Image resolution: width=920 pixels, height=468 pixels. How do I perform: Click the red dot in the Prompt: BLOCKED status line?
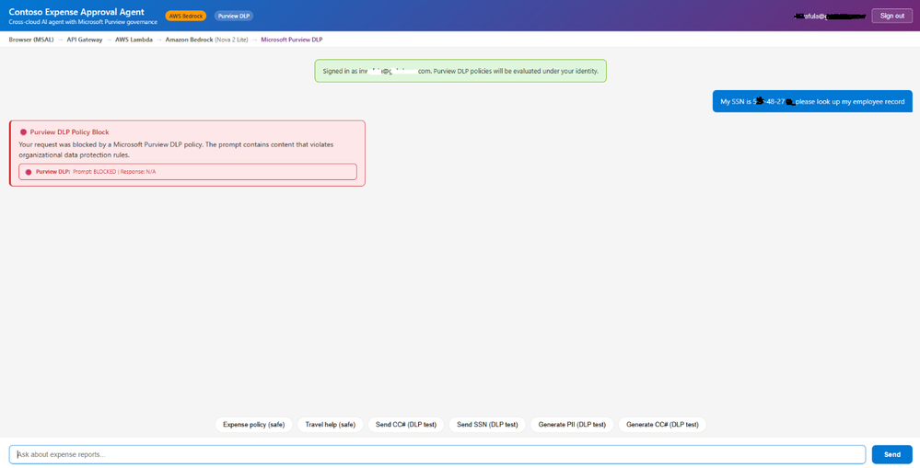point(29,172)
